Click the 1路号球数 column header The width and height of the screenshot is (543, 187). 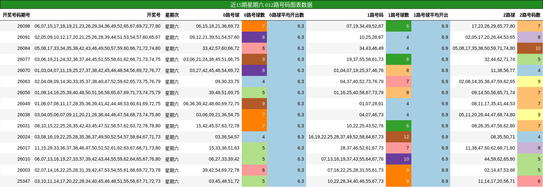[x=398, y=15]
